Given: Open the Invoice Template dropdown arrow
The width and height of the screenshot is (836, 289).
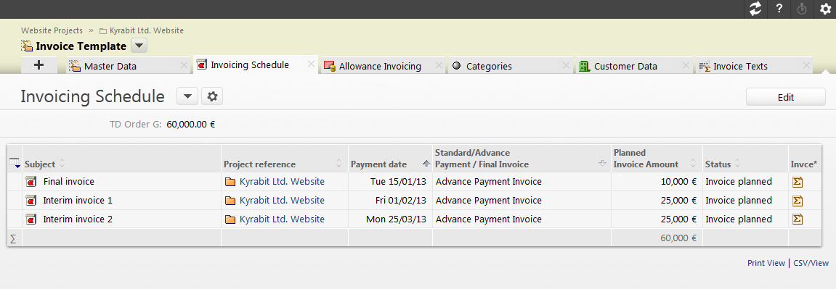Looking at the screenshot, I should (x=139, y=46).
